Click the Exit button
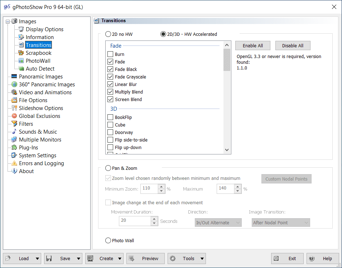342x268 pixels. click(x=287, y=259)
